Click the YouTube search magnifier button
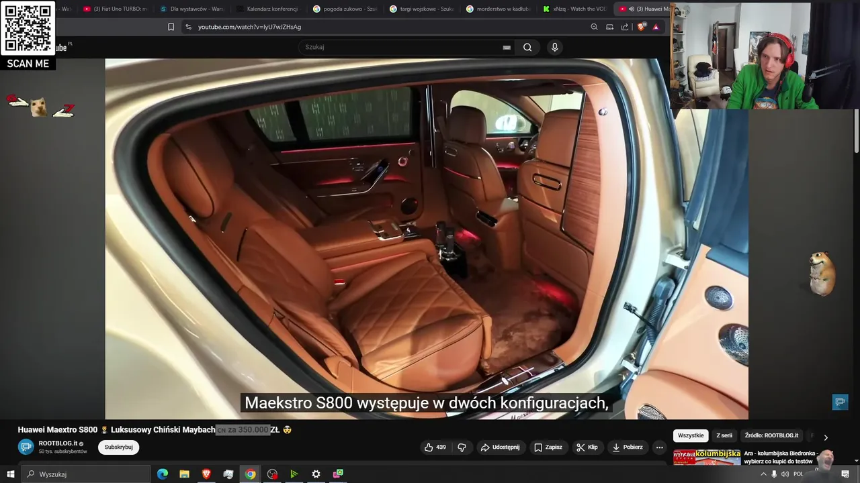860x483 pixels. pos(527,47)
